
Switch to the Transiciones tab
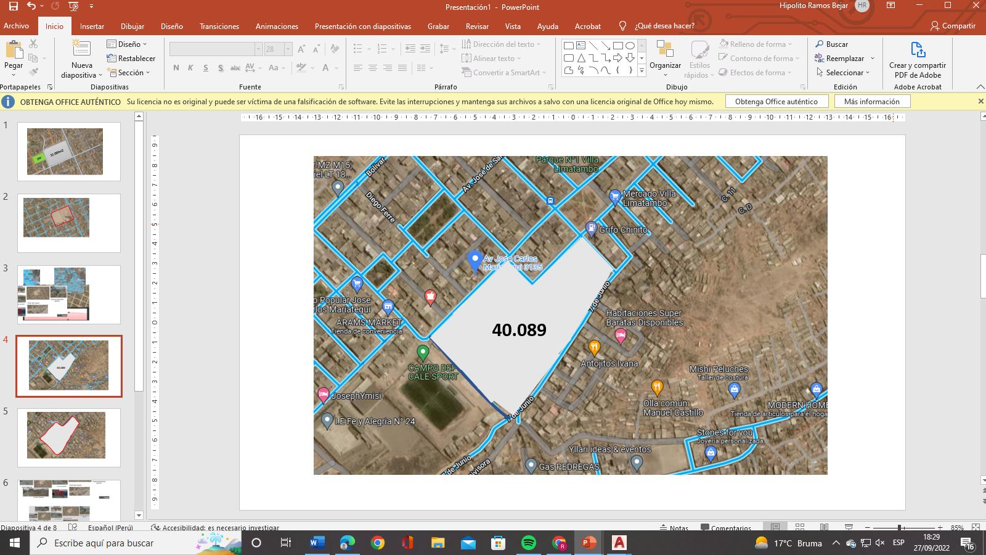(x=219, y=27)
